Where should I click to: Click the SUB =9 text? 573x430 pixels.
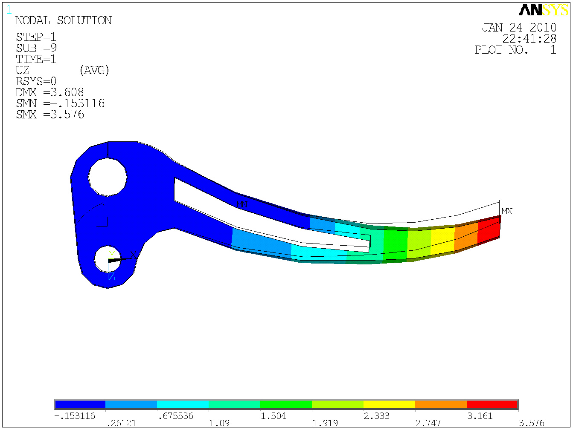[36, 48]
